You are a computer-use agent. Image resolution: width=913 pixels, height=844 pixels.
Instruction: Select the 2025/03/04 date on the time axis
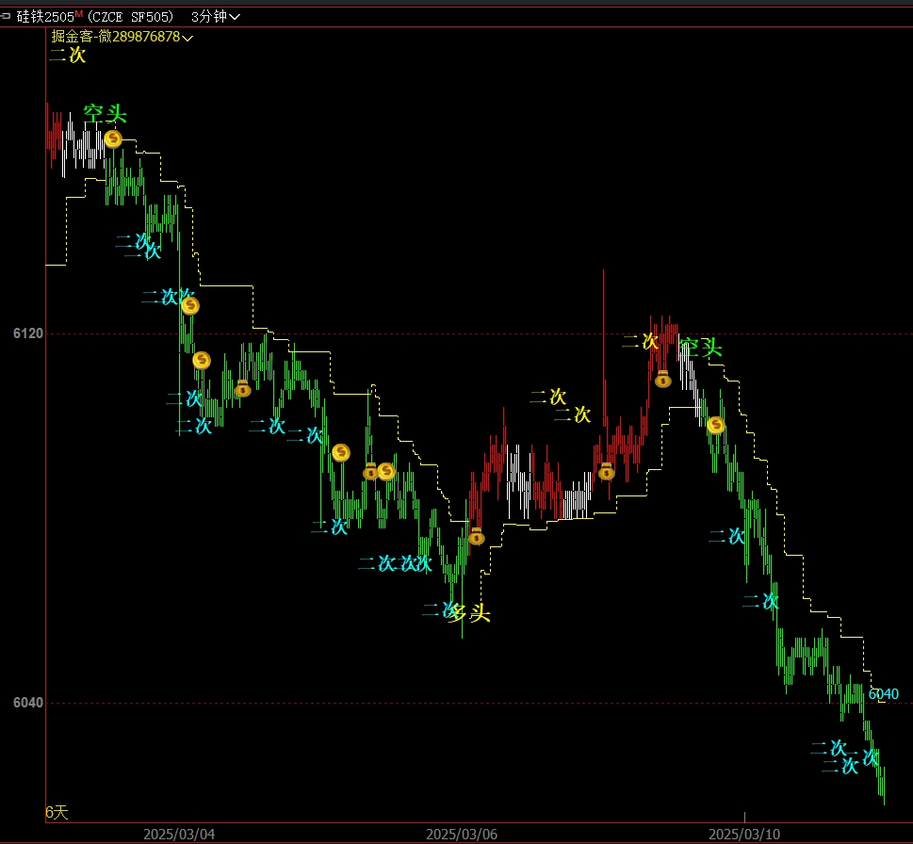click(179, 834)
